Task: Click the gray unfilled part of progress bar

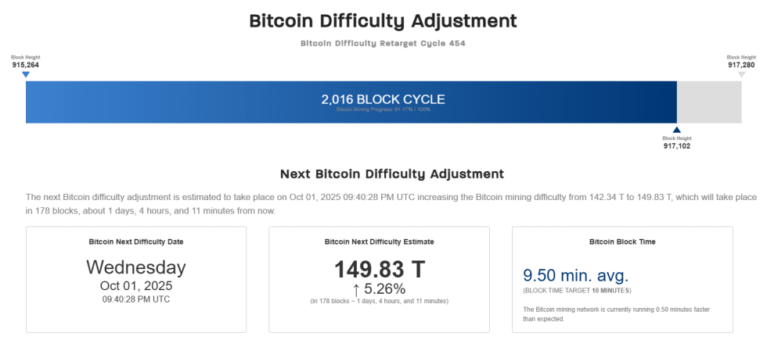Action: [709, 102]
